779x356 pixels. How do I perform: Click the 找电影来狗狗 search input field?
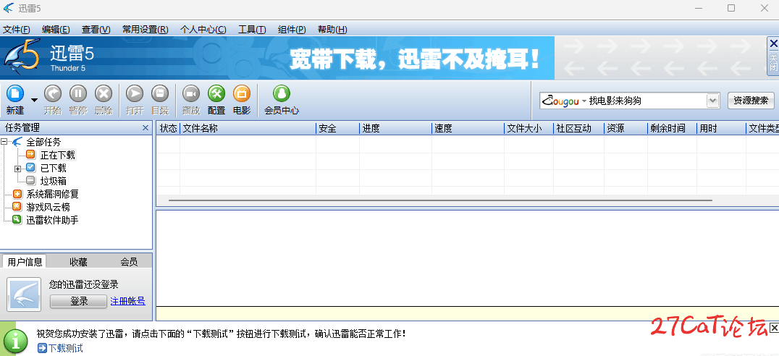pos(646,101)
